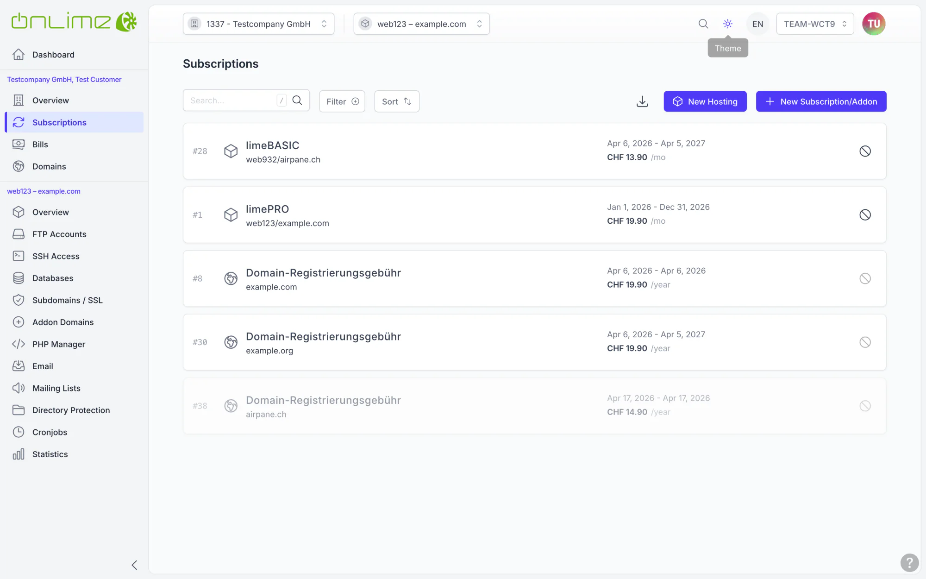The width and height of the screenshot is (926, 579).
Task: Collapse the sidebar with the chevron arrow
Action: [134, 565]
